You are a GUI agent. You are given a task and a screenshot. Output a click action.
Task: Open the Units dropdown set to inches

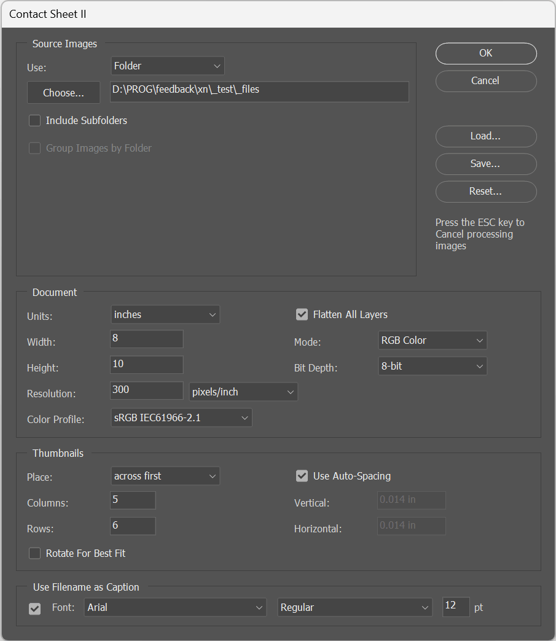pos(165,315)
